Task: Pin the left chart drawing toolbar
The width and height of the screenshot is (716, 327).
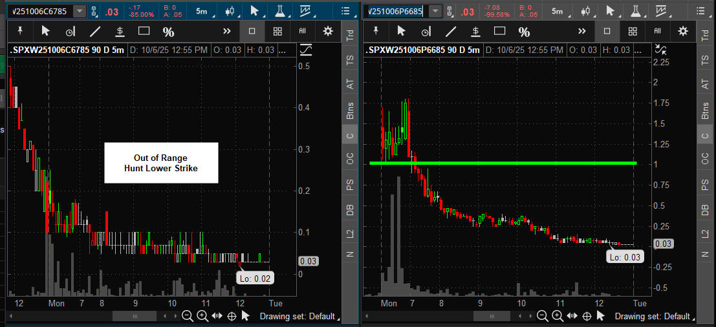Action: [19, 30]
